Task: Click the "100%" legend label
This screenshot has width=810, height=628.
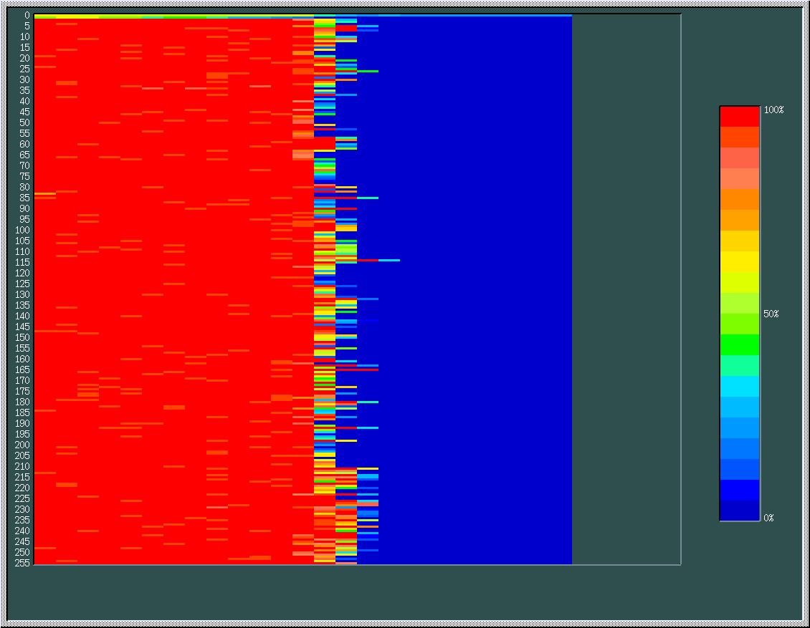Action: pos(773,110)
